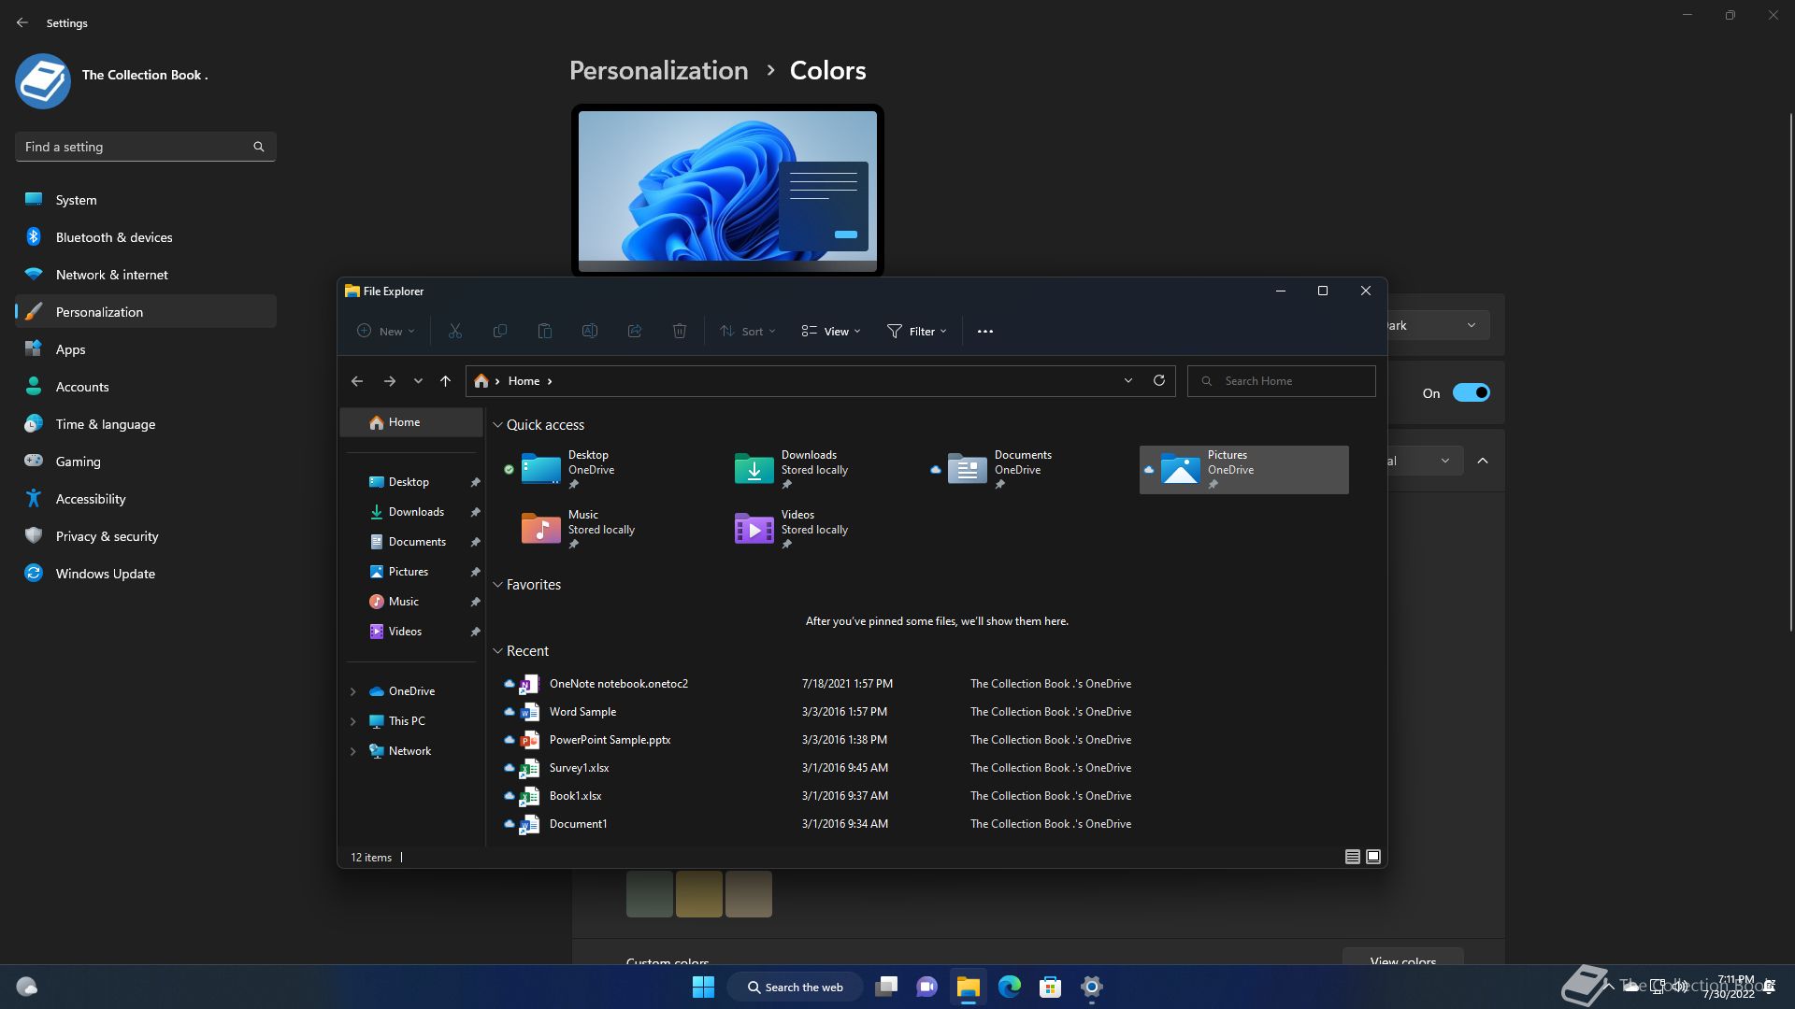
Task: Open Task View from the taskbar
Action: (x=886, y=987)
